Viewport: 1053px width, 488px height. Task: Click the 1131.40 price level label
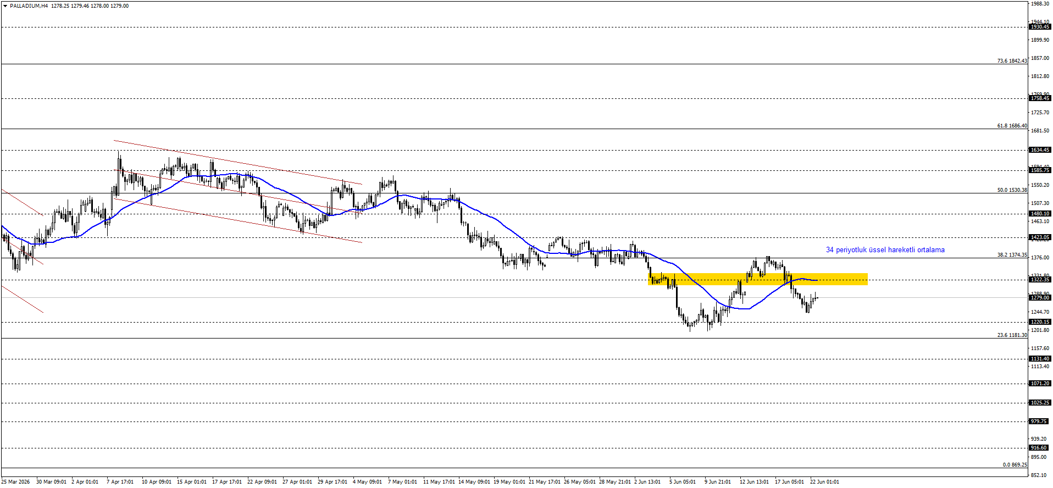point(1039,359)
